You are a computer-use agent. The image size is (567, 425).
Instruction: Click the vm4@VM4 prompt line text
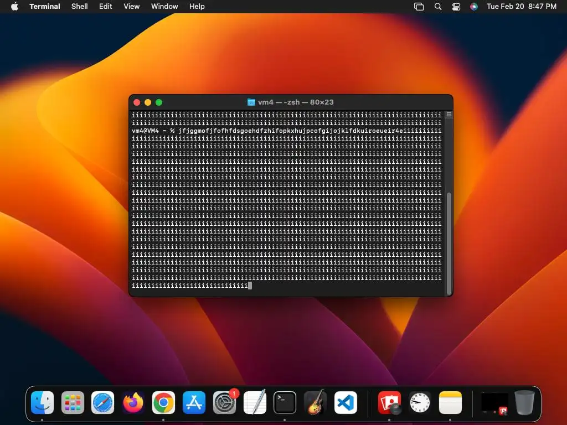(x=286, y=131)
